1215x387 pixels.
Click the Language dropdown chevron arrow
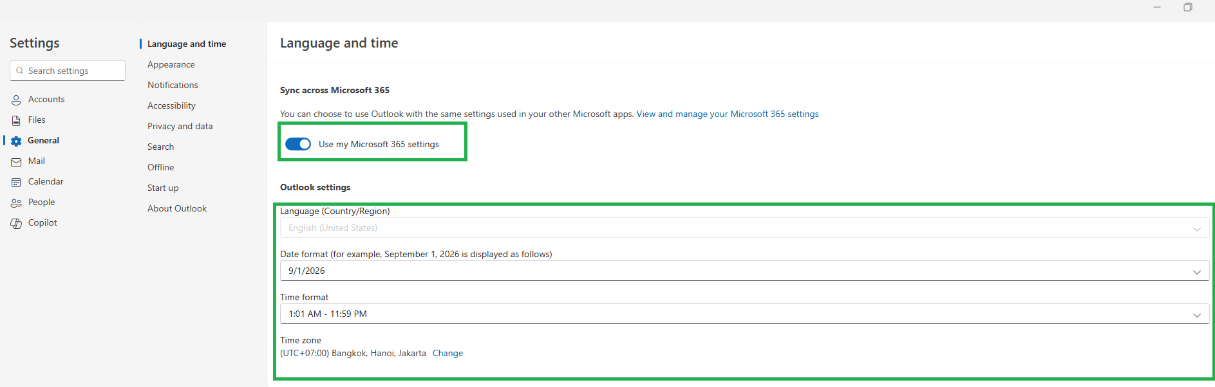(x=1197, y=229)
